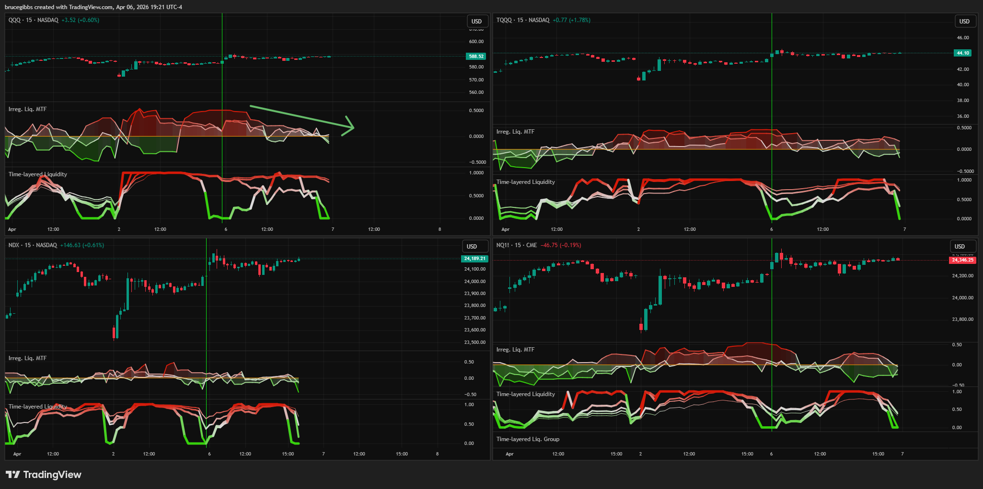Image resolution: width=983 pixels, height=489 pixels.
Task: Click the brucegibbs created with TradingView.com header
Action: tap(93, 7)
